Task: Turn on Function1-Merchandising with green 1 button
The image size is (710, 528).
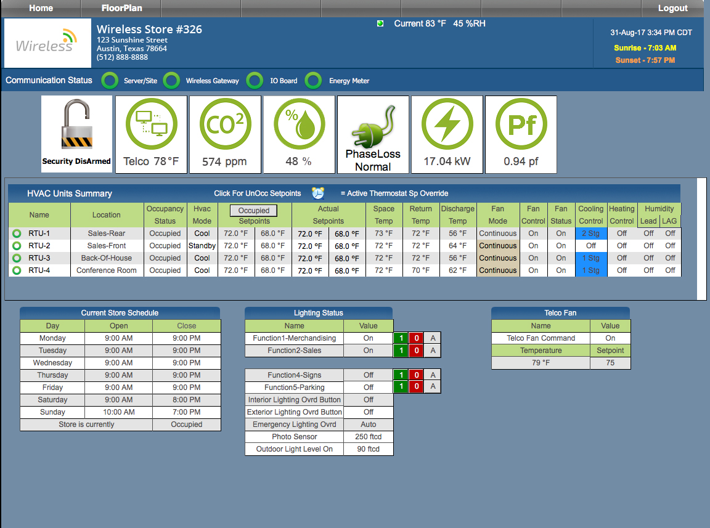Action: 401,338
